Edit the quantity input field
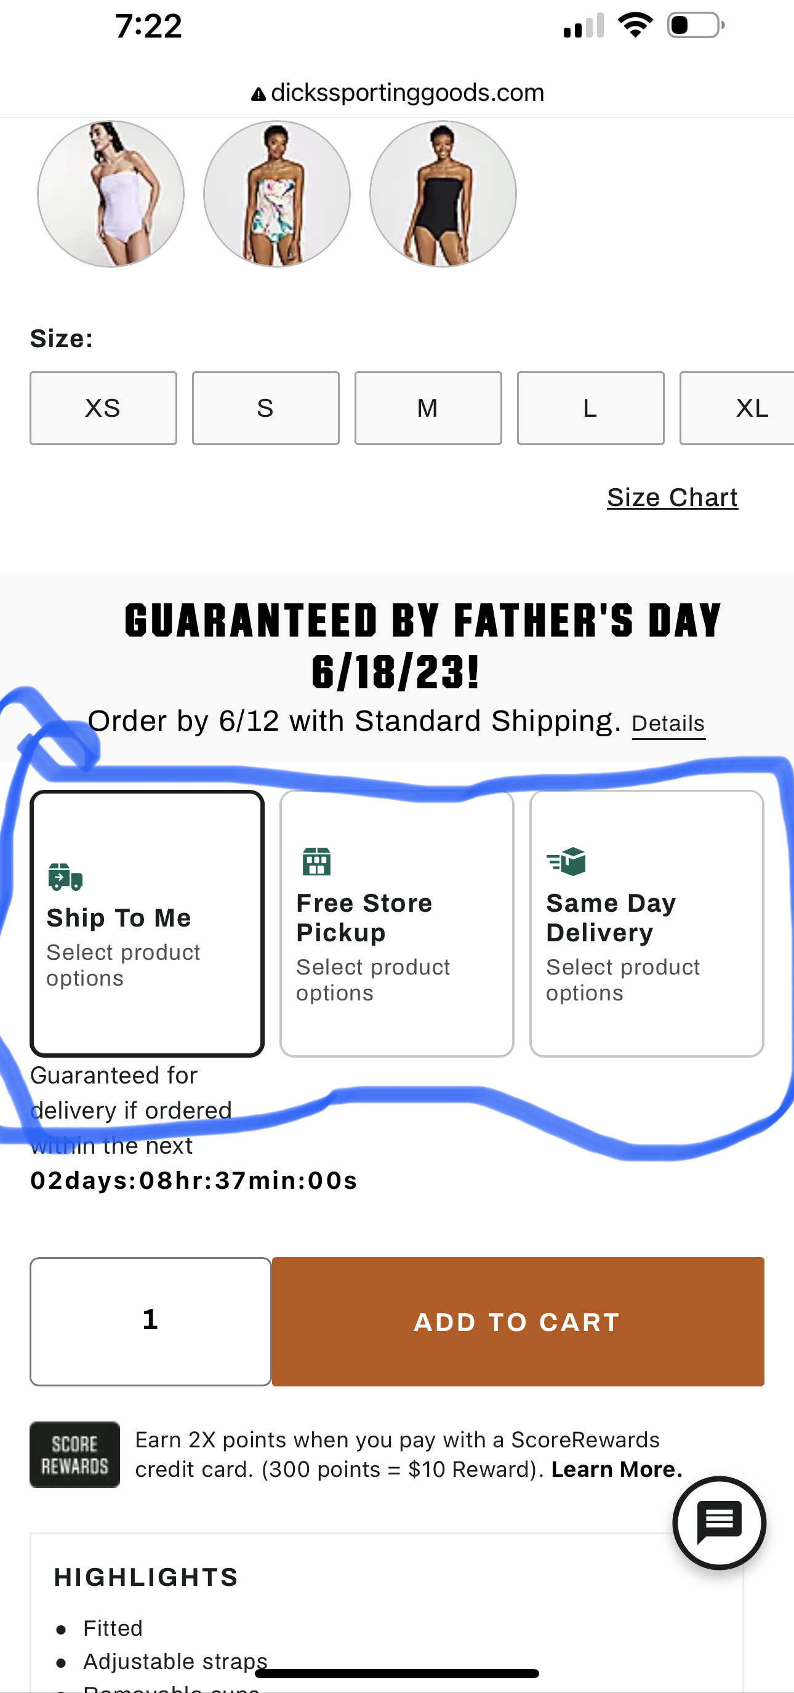This screenshot has width=794, height=1693. coord(150,1322)
